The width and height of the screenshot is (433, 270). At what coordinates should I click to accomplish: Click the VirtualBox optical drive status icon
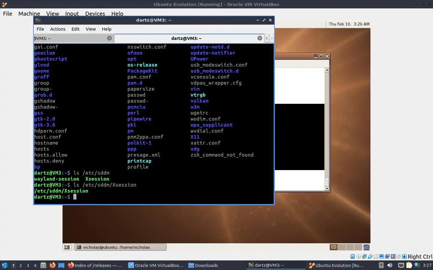(358, 256)
